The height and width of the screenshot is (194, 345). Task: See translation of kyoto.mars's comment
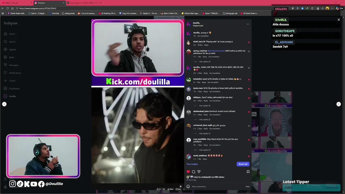(x=215, y=92)
